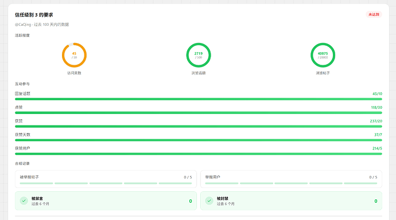Click the 获赞天数 progress bar

point(199,140)
